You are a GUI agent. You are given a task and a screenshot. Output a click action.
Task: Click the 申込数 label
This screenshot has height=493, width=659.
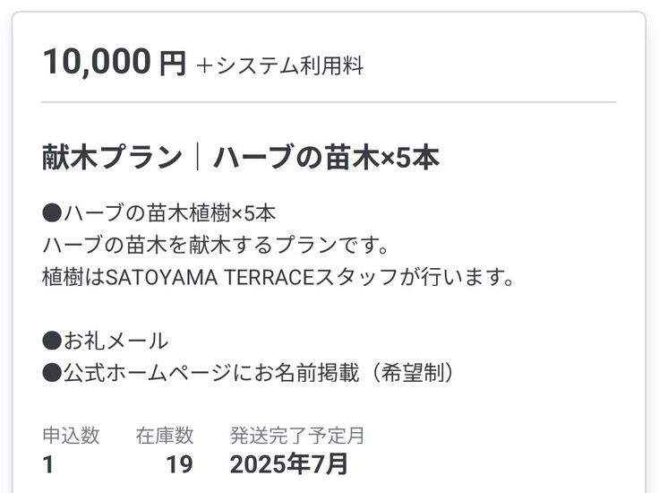click(x=71, y=436)
